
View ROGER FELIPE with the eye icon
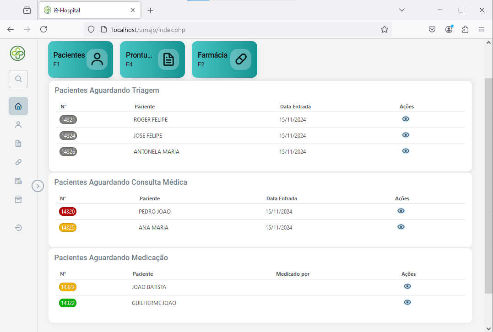coord(406,119)
